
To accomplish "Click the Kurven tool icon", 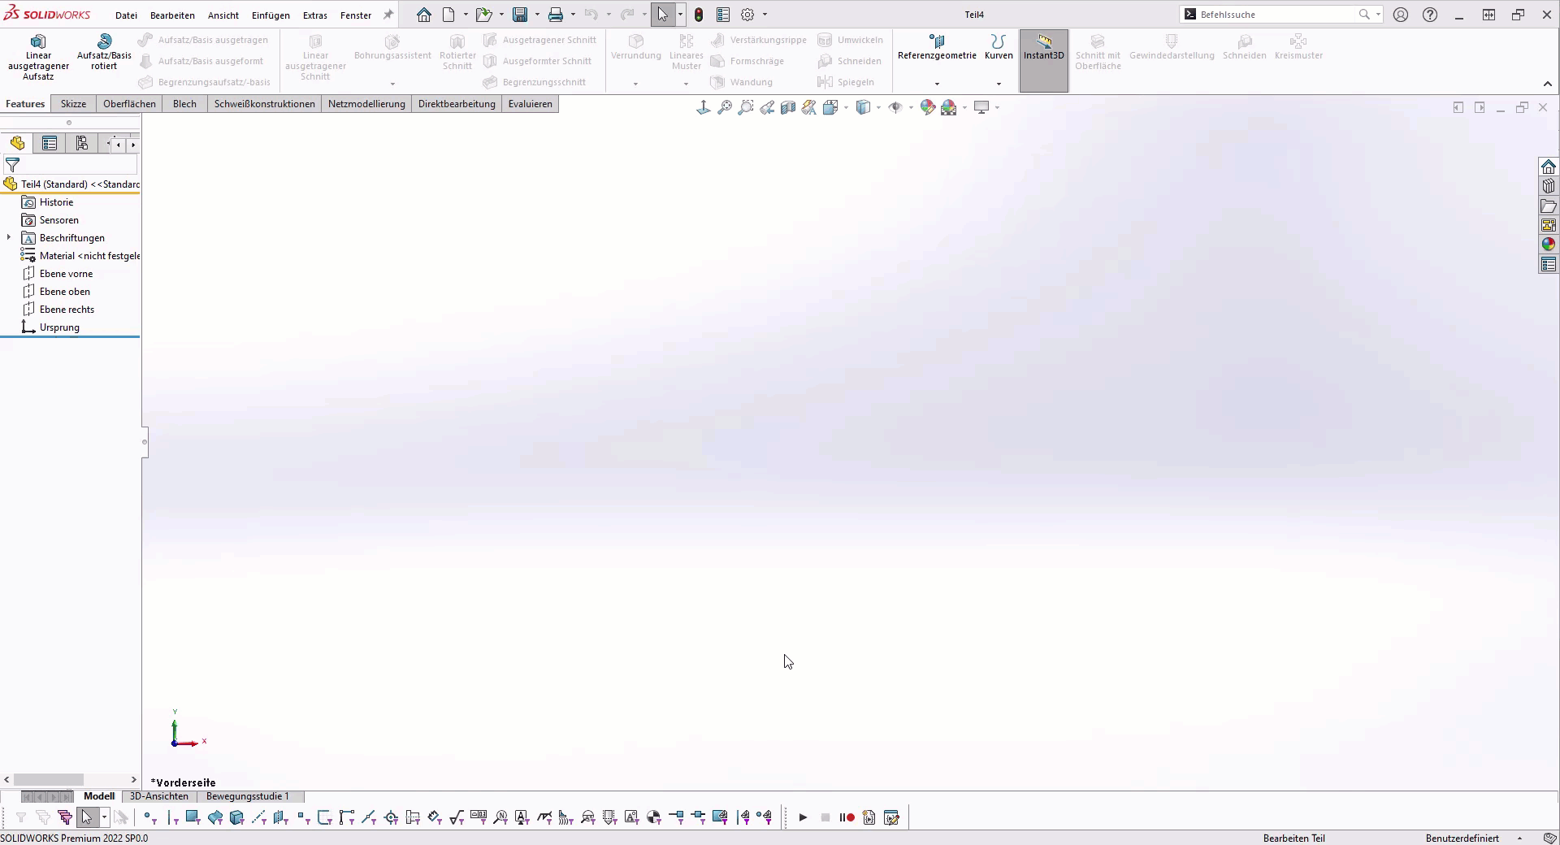I will (x=999, y=41).
